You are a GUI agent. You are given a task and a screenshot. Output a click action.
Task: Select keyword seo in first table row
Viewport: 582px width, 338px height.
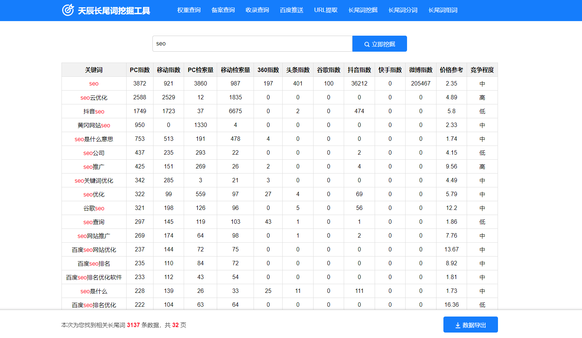coord(94,84)
